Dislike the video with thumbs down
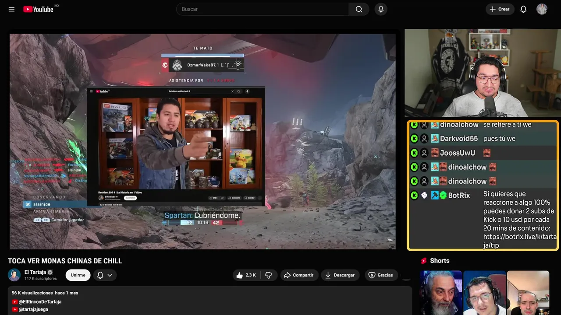This screenshot has width=561, height=315. pyautogui.click(x=269, y=275)
